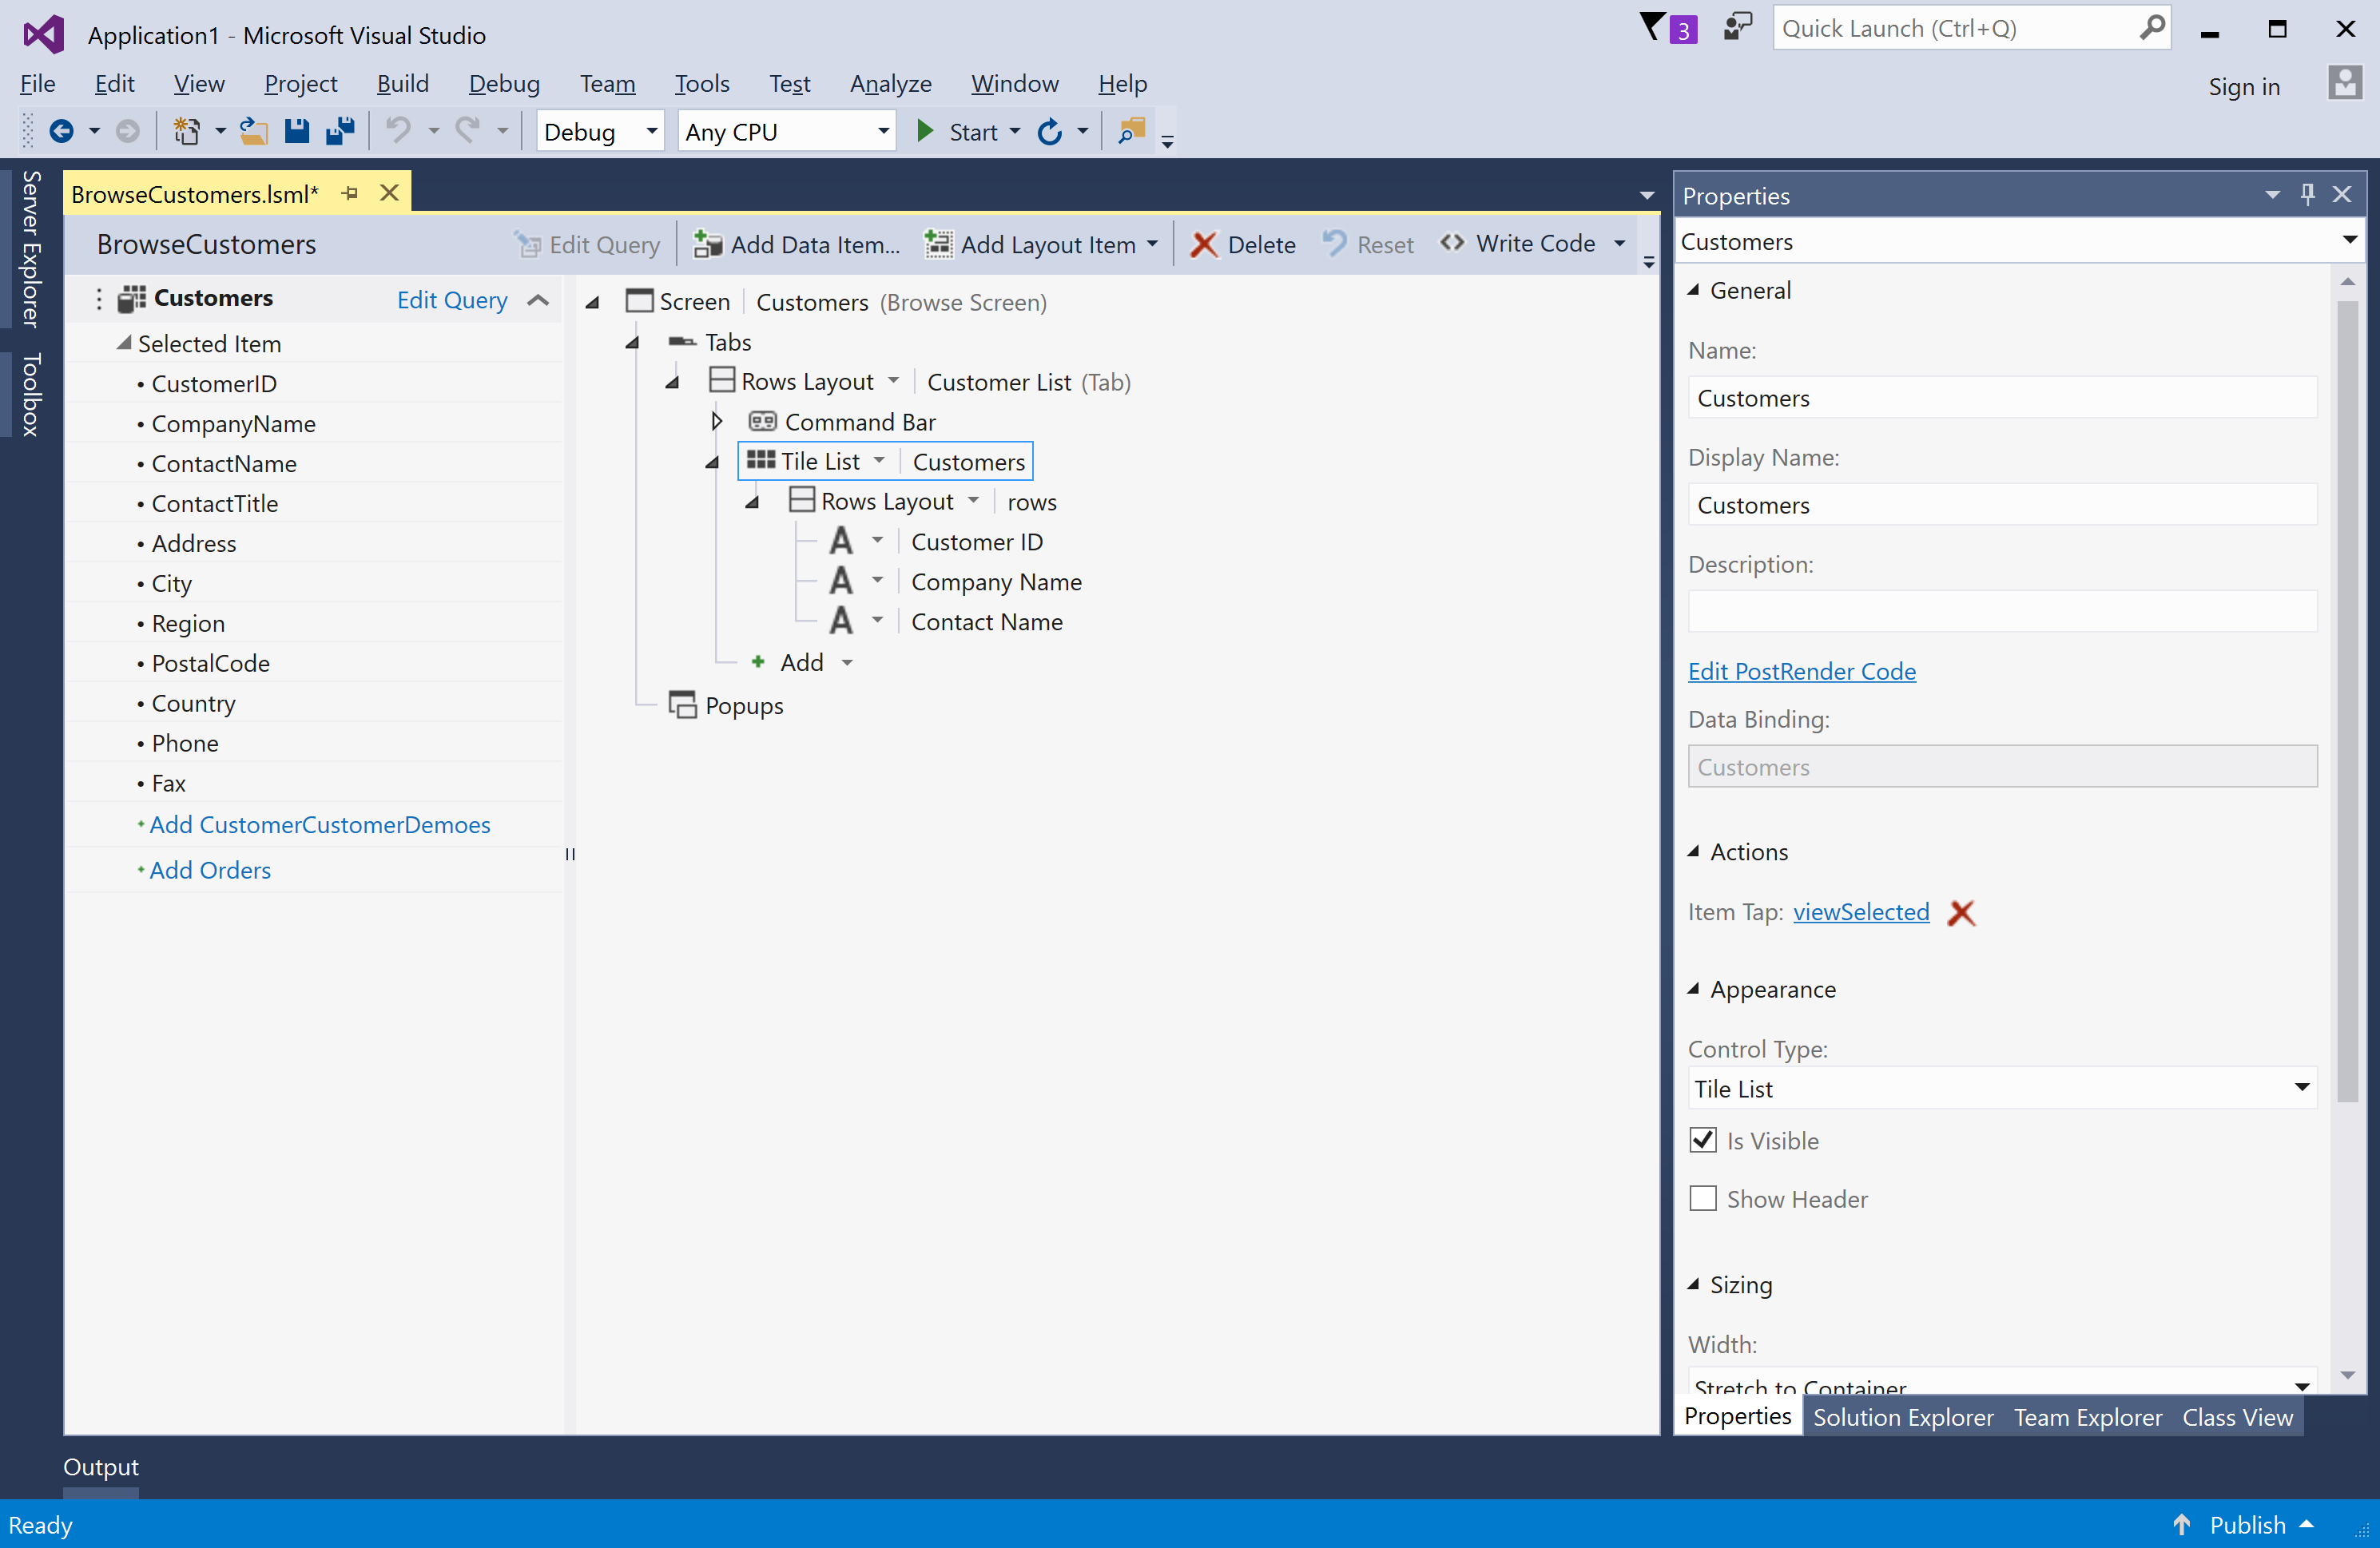This screenshot has height=1548, width=2380.
Task: Click the Redo arrow icon
Action: coord(468,130)
